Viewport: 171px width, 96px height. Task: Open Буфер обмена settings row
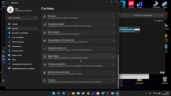[79, 57]
